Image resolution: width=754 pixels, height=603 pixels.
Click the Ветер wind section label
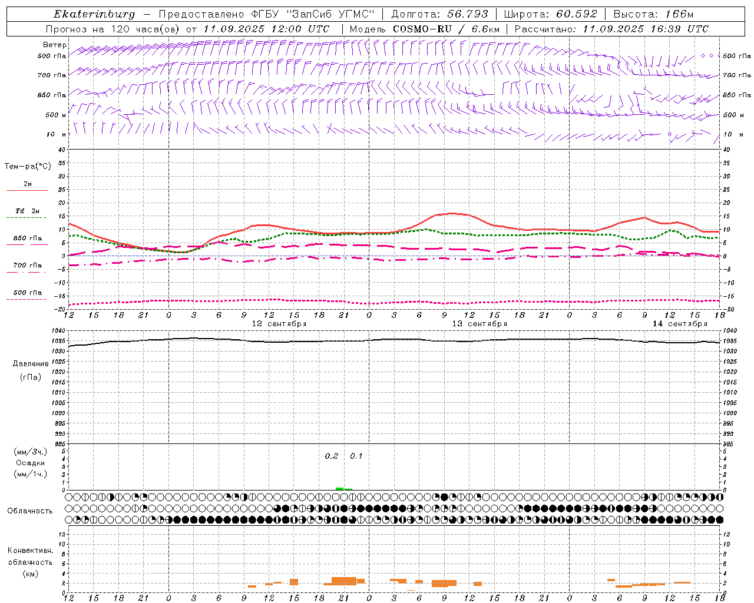coord(55,45)
